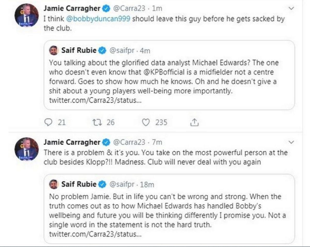Open the twitter.com/Carra23/status link in first quote
310x247 pixels.
tap(96, 101)
